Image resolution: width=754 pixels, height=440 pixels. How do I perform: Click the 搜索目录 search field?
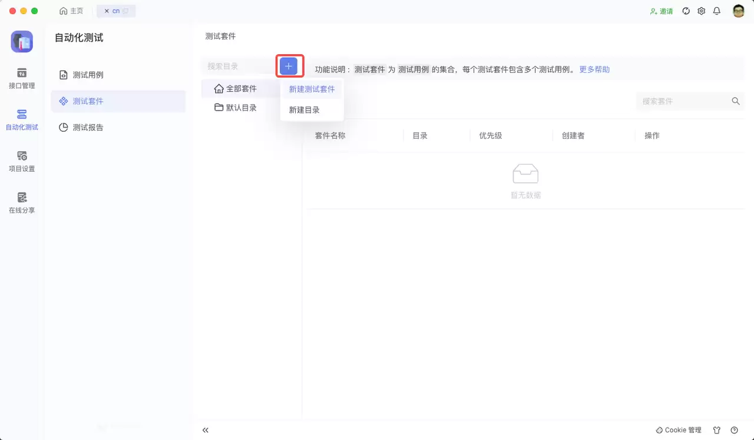pyautogui.click(x=239, y=66)
